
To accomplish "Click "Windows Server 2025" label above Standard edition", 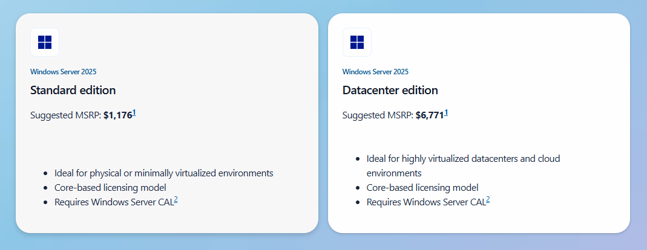I will 63,72.
